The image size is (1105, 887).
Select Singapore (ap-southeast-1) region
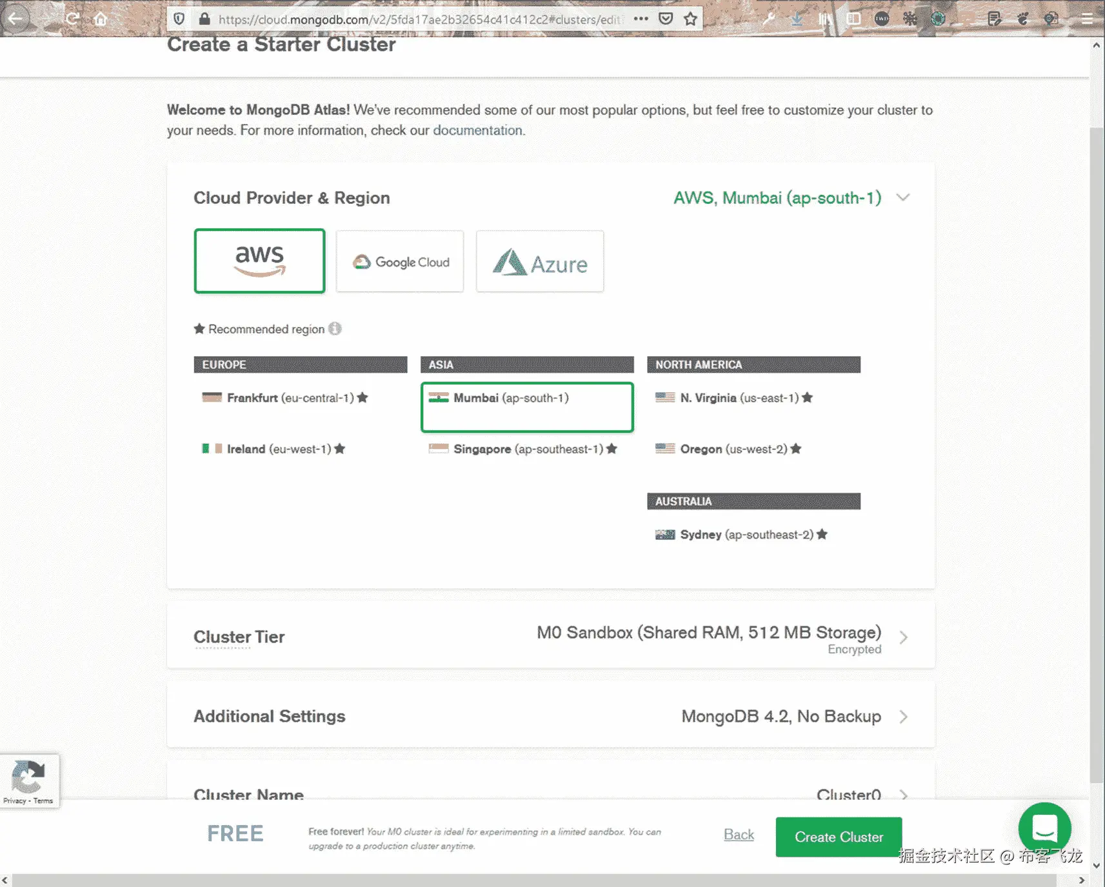pyautogui.click(x=523, y=449)
